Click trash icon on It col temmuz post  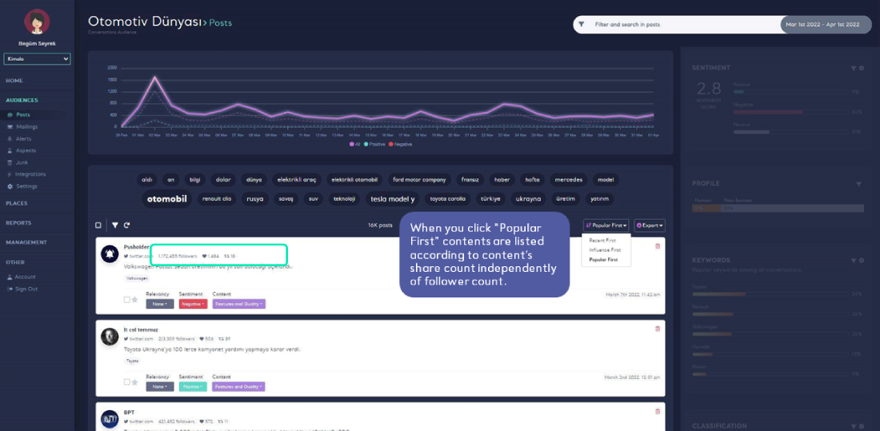click(658, 329)
